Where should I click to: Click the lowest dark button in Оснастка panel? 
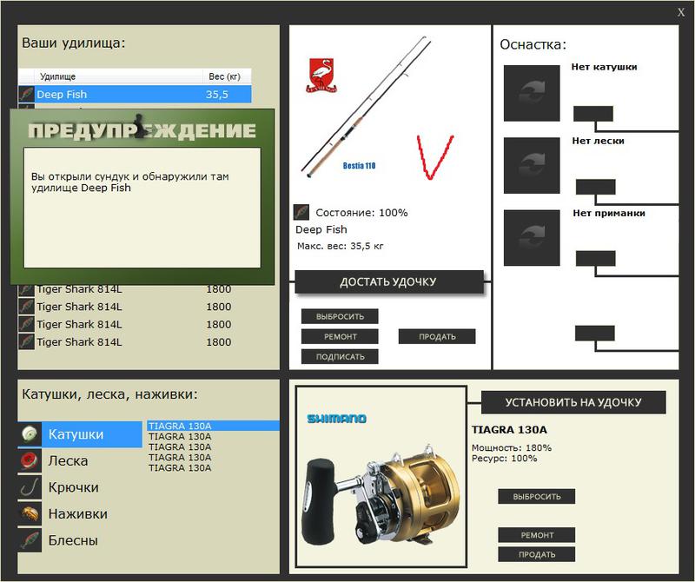pyautogui.click(x=595, y=334)
